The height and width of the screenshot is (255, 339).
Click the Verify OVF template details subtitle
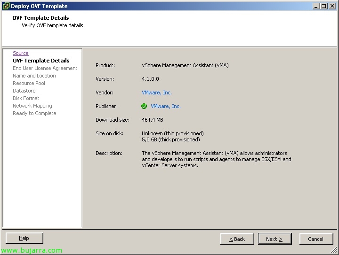click(53, 25)
